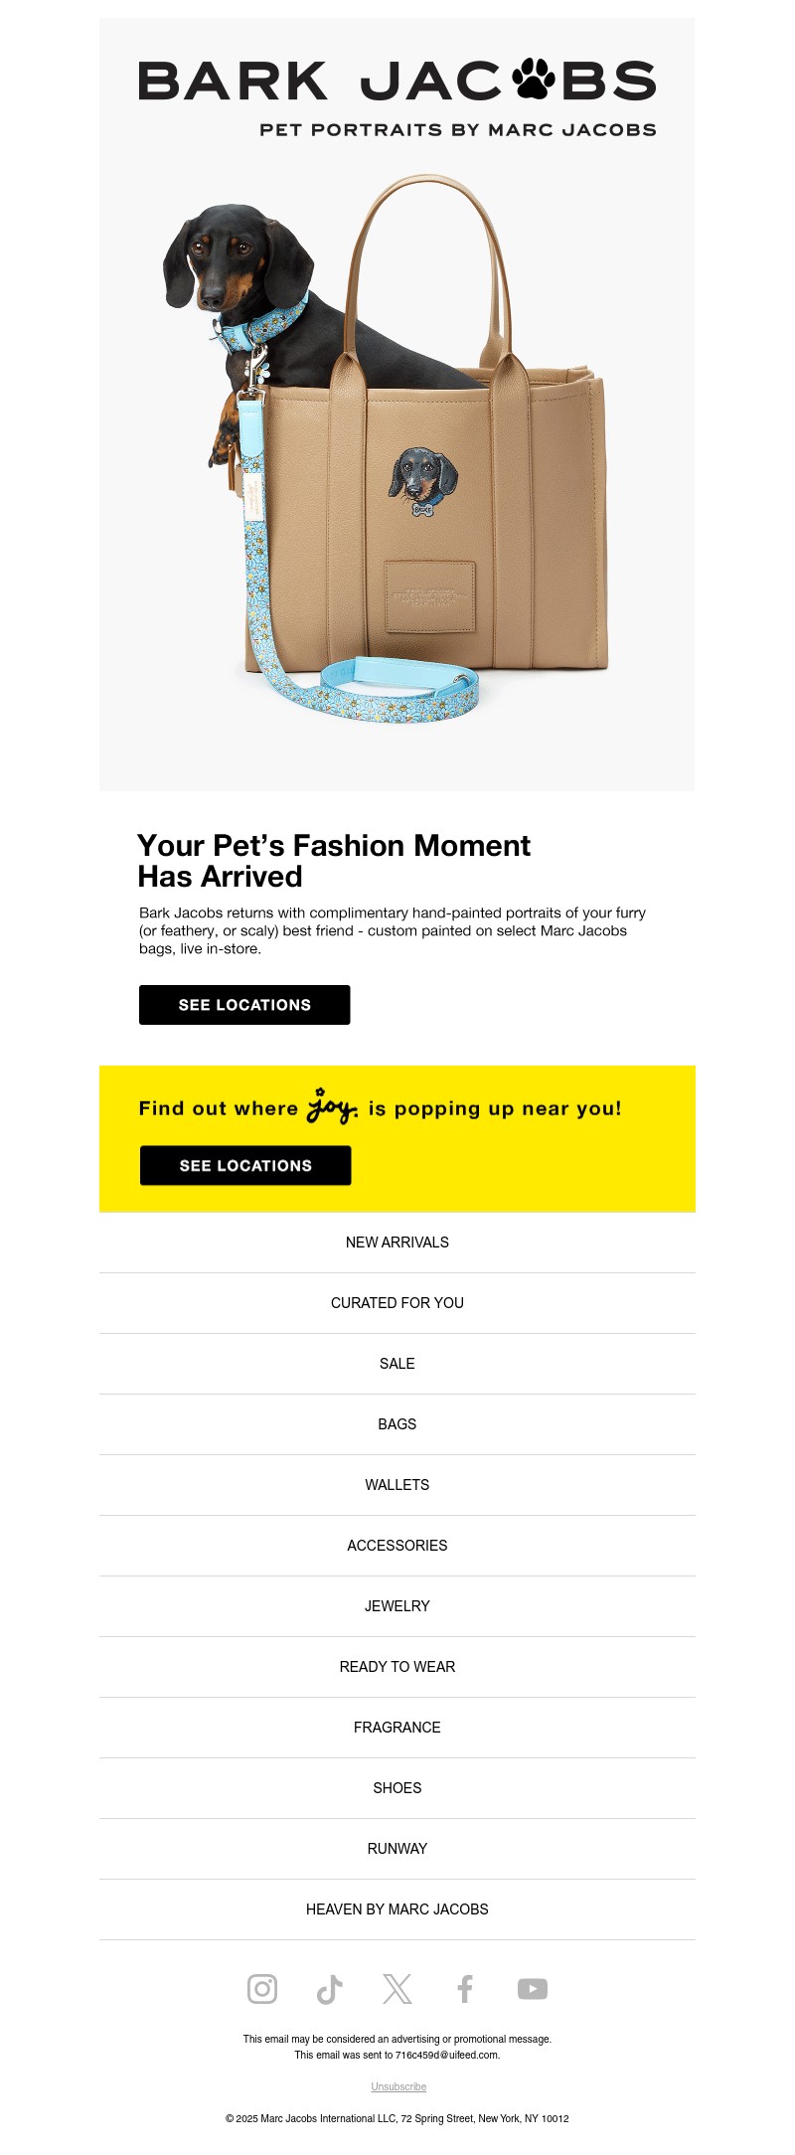Open the Ready To Wear category

pos(397,1667)
